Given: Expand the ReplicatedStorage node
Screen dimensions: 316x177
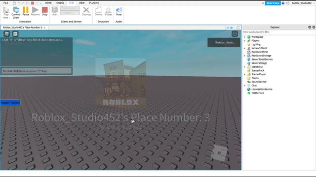Looking at the screenshot, I should click(x=245, y=56).
